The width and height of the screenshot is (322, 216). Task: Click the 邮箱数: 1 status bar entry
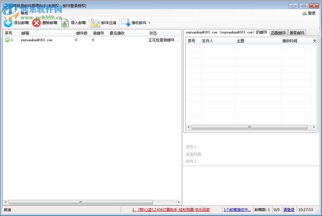262,210
